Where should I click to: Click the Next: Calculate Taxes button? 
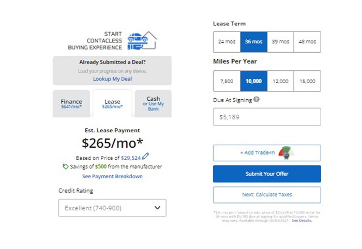pos(267,195)
